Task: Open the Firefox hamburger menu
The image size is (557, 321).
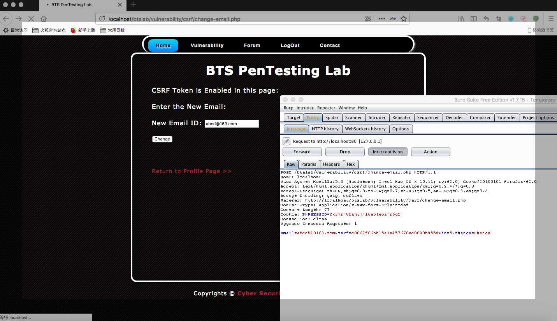Action: coord(551,19)
